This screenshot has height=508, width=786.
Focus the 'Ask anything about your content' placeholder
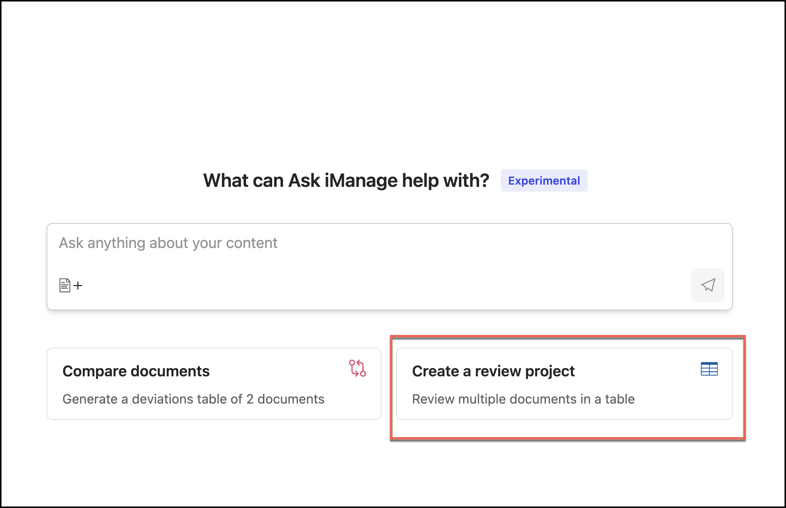click(x=168, y=243)
